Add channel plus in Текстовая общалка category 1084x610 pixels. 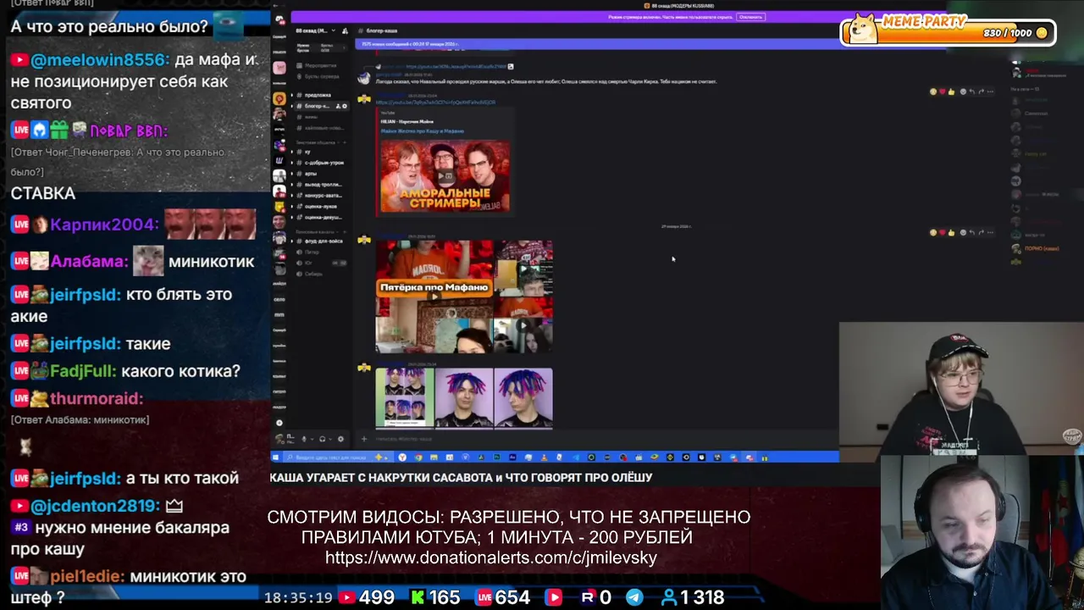(345, 142)
